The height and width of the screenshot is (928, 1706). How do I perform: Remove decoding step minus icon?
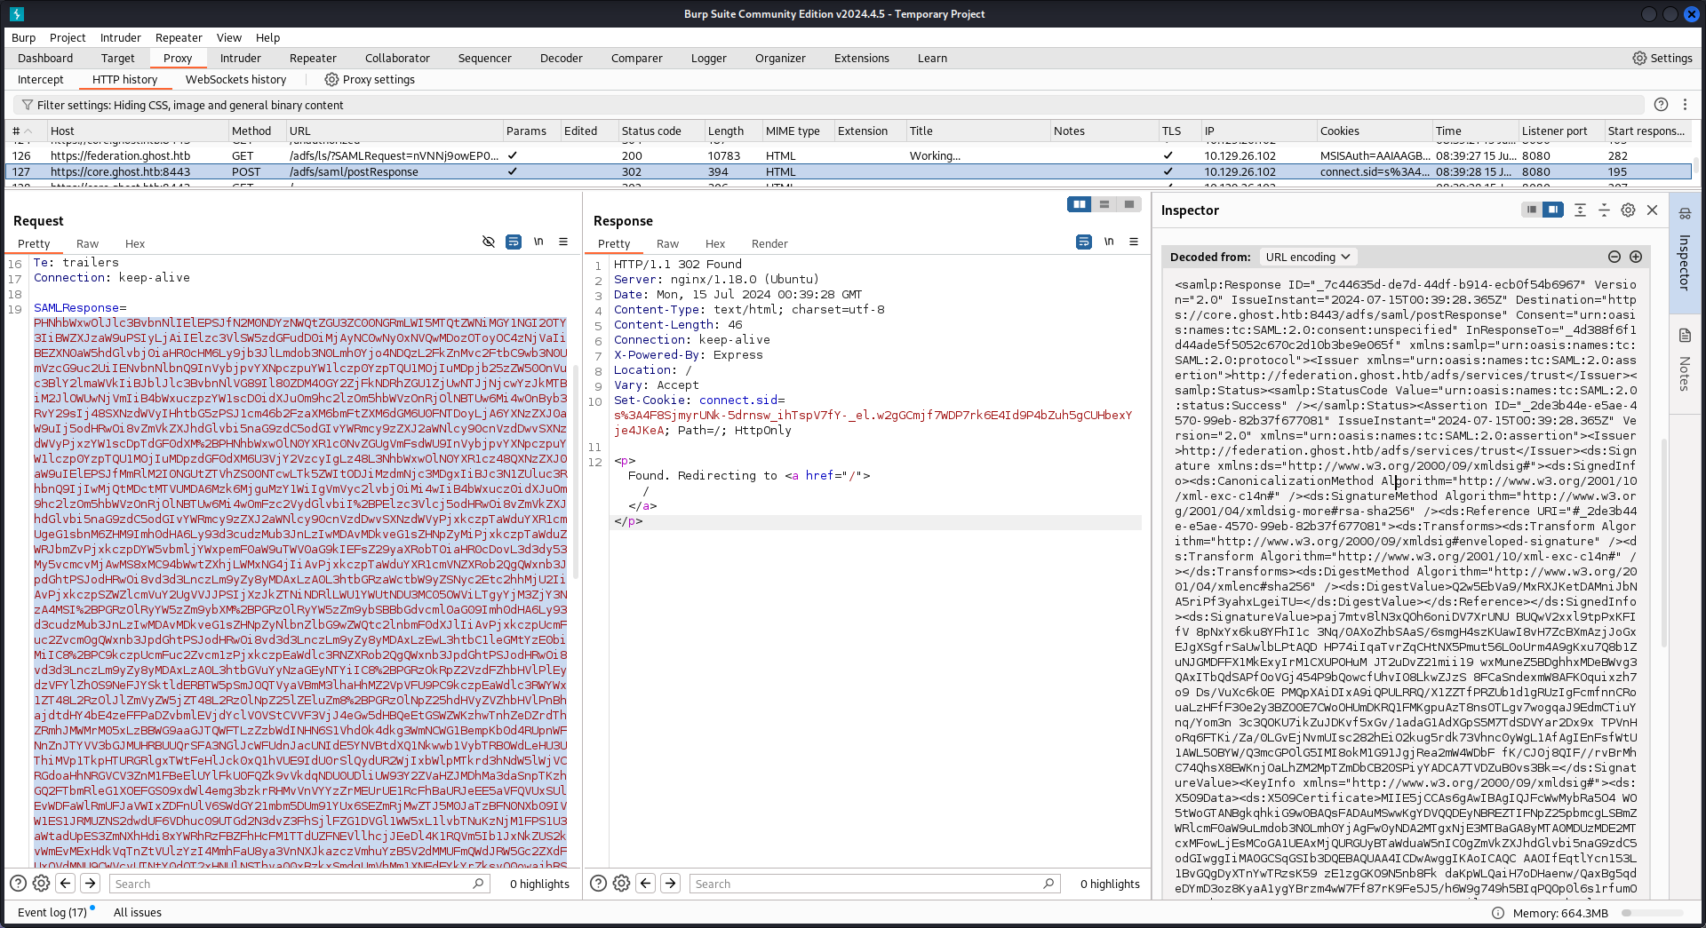[1614, 257]
